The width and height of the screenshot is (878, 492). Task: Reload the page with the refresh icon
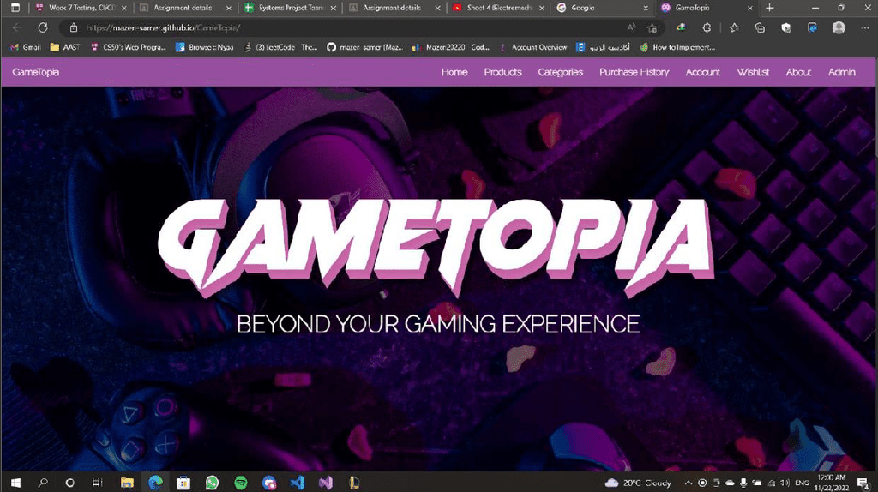(43, 27)
